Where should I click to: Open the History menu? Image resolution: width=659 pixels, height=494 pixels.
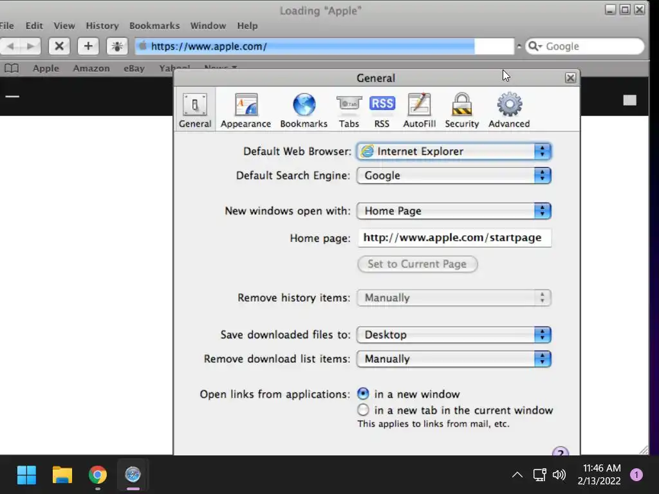click(x=102, y=26)
